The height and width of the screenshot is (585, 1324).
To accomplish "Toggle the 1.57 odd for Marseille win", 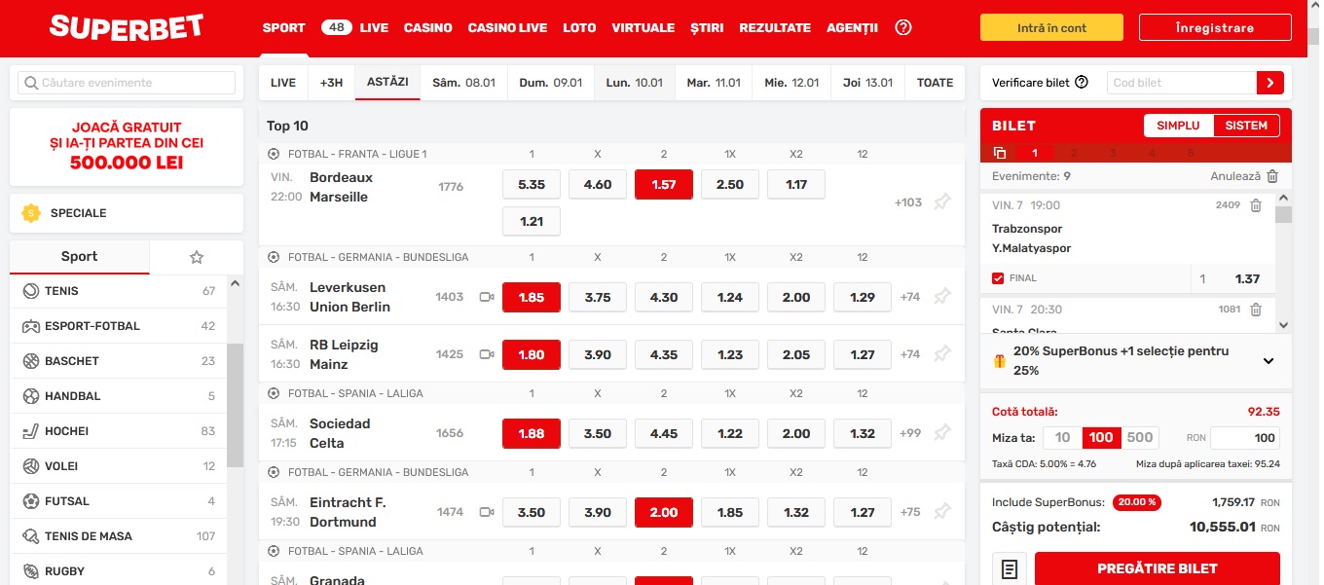I will (x=664, y=184).
